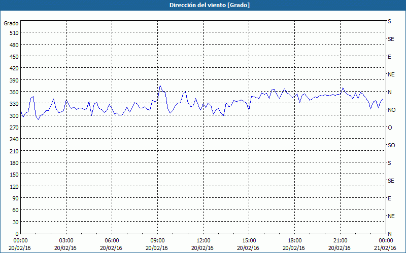Viewport: 406px width, 253px height.
Task: Click the 420 left-axis label
Action: pyautogui.click(x=14, y=68)
